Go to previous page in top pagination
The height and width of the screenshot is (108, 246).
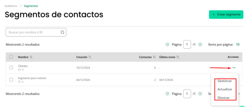coord(167,44)
